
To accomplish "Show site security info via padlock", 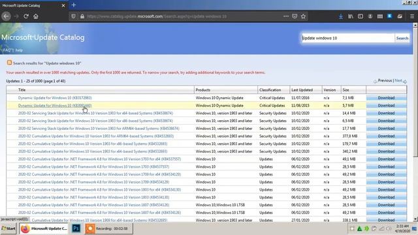I will point(82,16).
